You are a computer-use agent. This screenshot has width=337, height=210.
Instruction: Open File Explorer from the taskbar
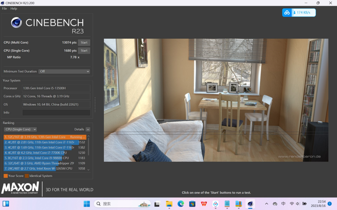169,204
